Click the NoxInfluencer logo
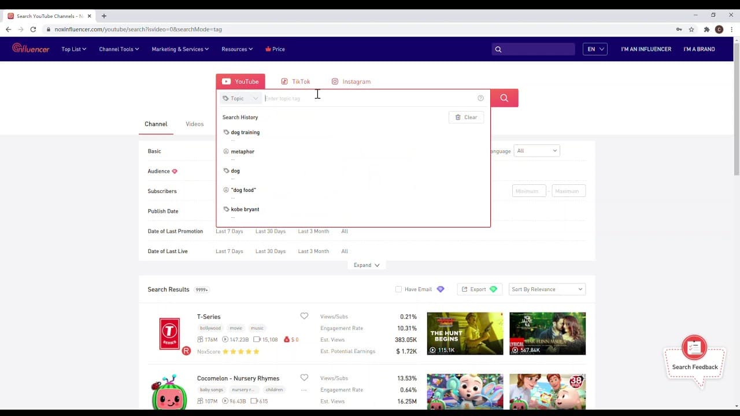Image resolution: width=740 pixels, height=416 pixels. tap(31, 49)
